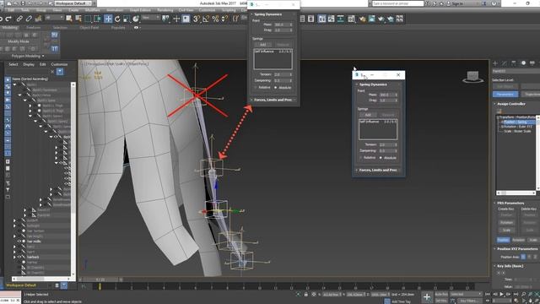The image size is (540, 304).
Task: Click the Trajectories button in Motion panel
Action: pos(531,94)
